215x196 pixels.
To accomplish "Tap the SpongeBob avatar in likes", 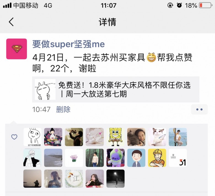I will click(x=115, y=137).
